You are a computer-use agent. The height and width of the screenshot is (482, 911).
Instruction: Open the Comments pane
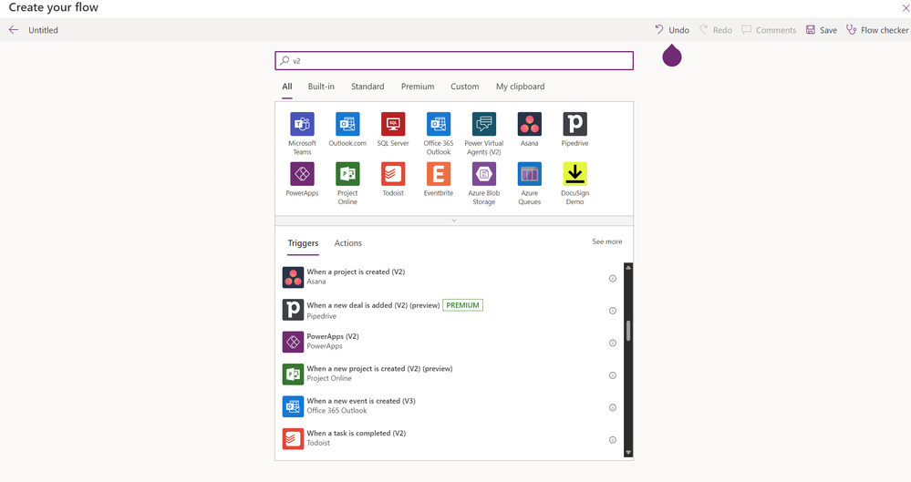pos(769,30)
